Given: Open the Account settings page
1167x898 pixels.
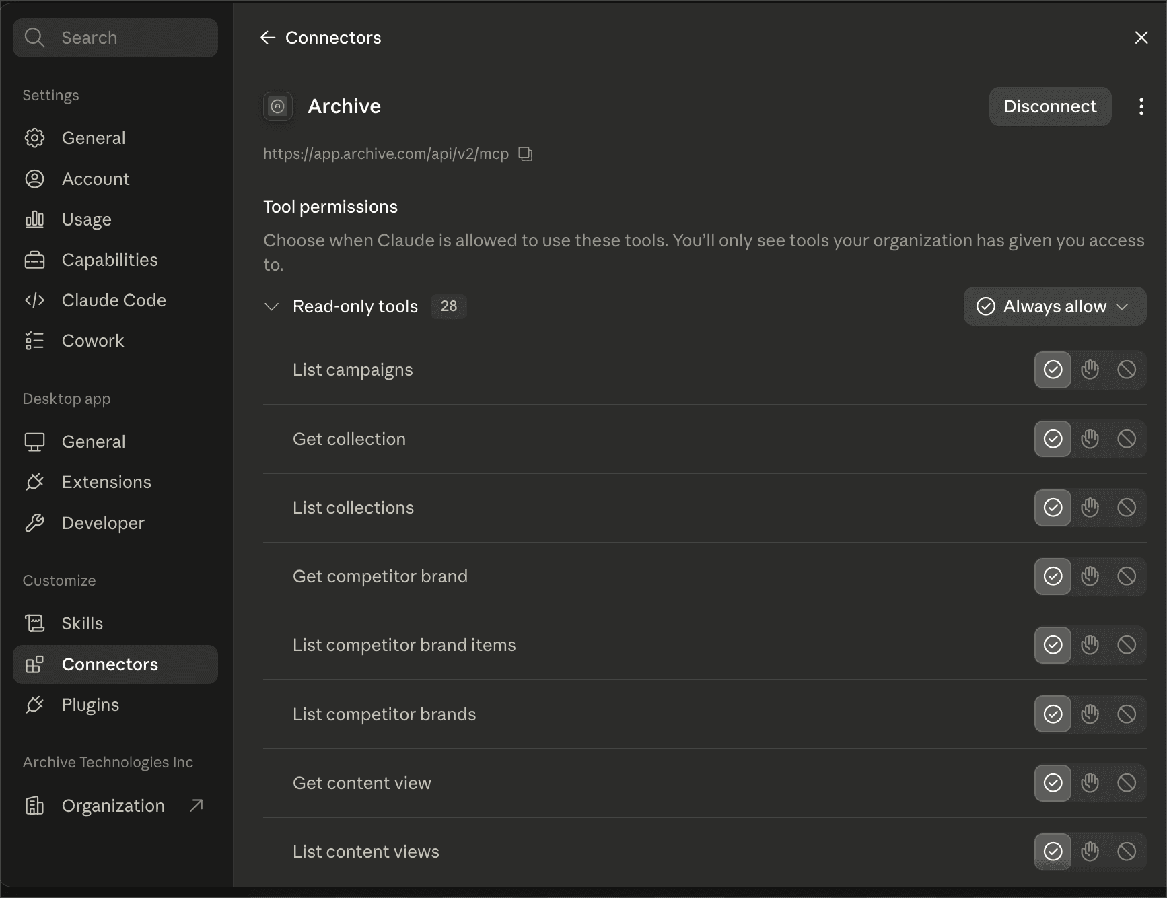Looking at the screenshot, I should [115, 179].
